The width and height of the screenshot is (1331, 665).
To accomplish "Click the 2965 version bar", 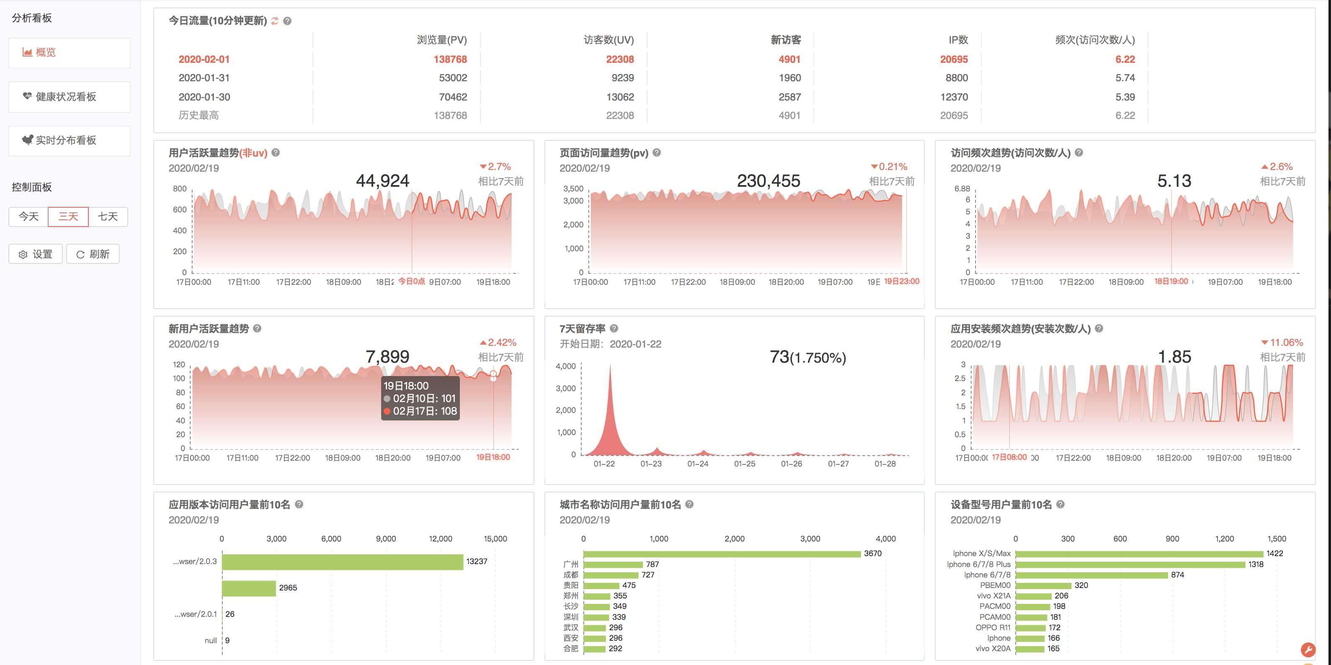I will coord(249,588).
